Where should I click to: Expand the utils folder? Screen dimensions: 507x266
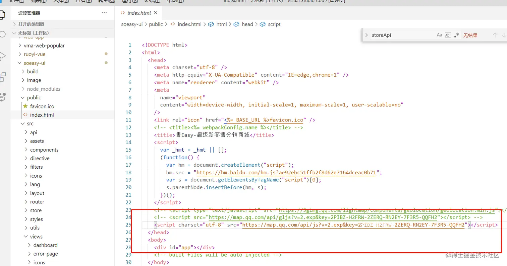point(26,228)
